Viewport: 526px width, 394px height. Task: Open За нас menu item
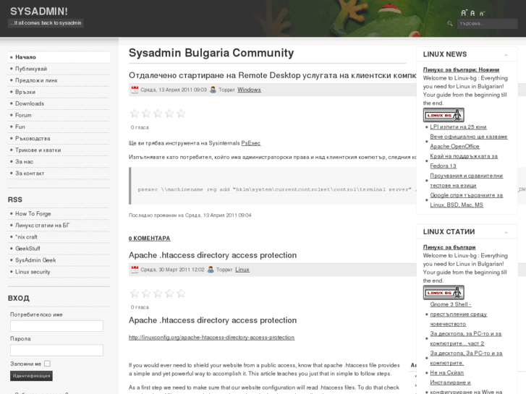click(59, 162)
